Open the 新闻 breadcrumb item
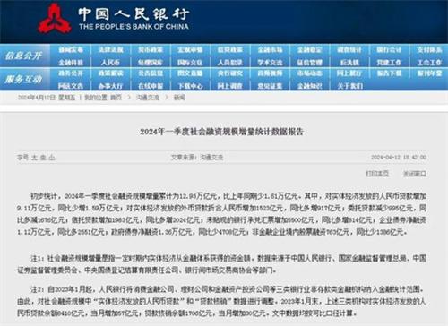Viewport: 448px width, 326px height. [179, 98]
